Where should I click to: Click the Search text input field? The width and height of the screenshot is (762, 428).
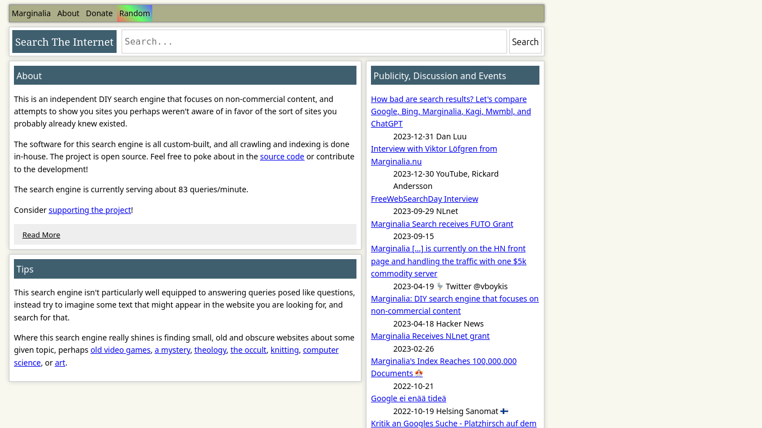point(314,42)
